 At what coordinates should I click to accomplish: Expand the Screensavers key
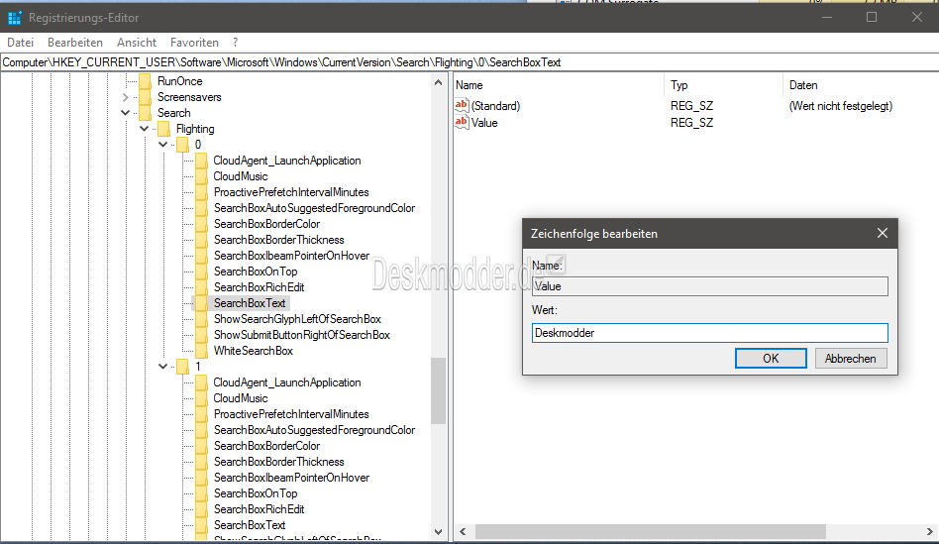point(125,97)
